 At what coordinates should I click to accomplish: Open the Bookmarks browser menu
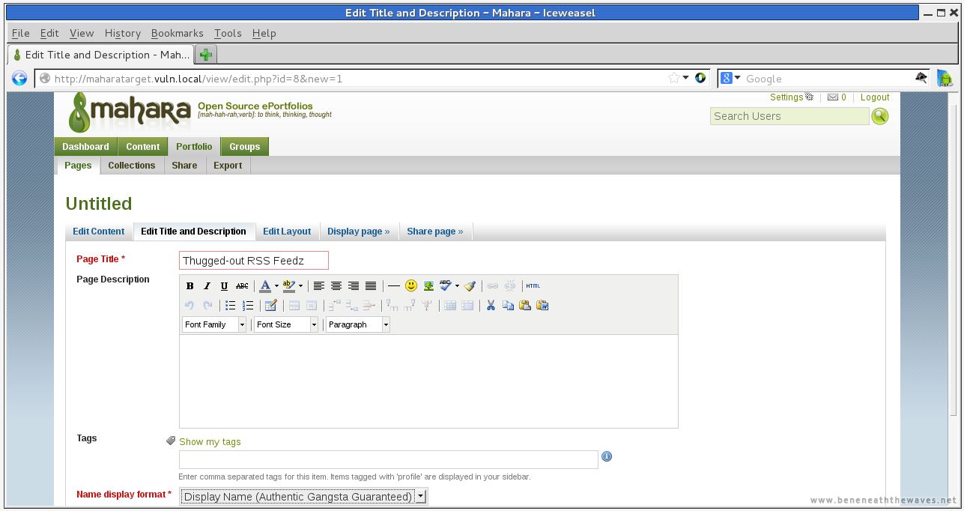pos(178,33)
